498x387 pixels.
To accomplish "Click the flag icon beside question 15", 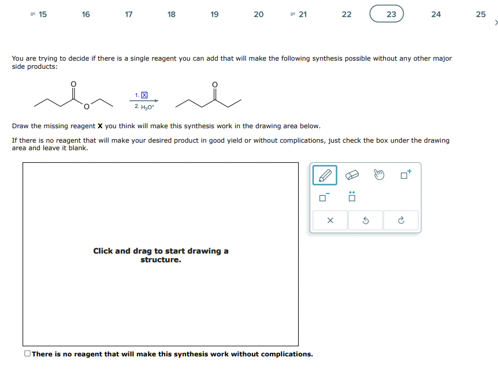I will click(32, 14).
